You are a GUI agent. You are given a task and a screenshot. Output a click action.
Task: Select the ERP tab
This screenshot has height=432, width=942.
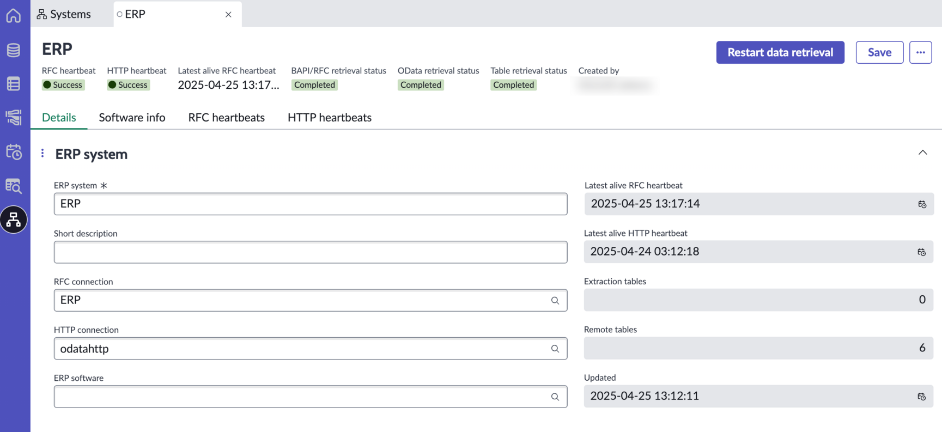[x=178, y=14]
